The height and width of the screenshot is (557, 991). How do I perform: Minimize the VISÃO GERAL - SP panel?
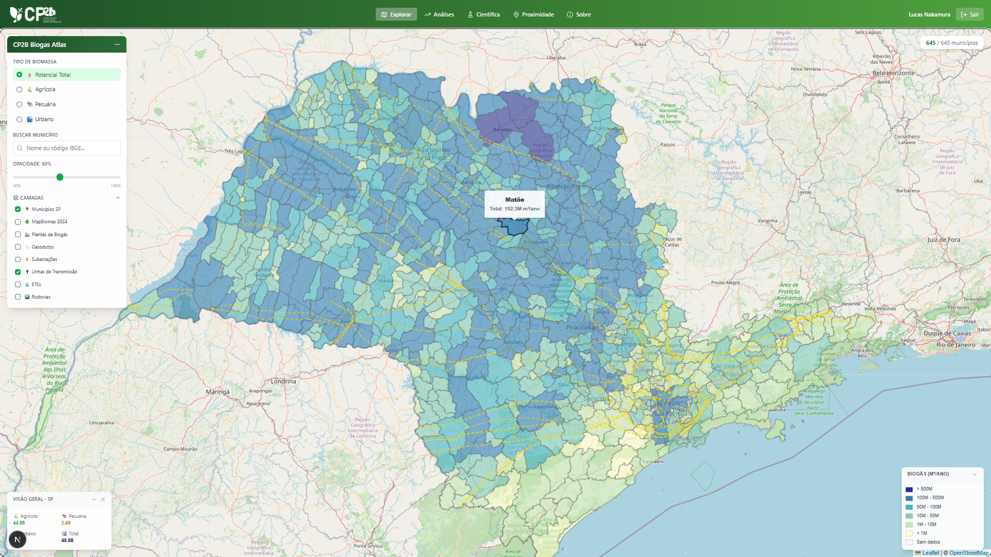93,499
